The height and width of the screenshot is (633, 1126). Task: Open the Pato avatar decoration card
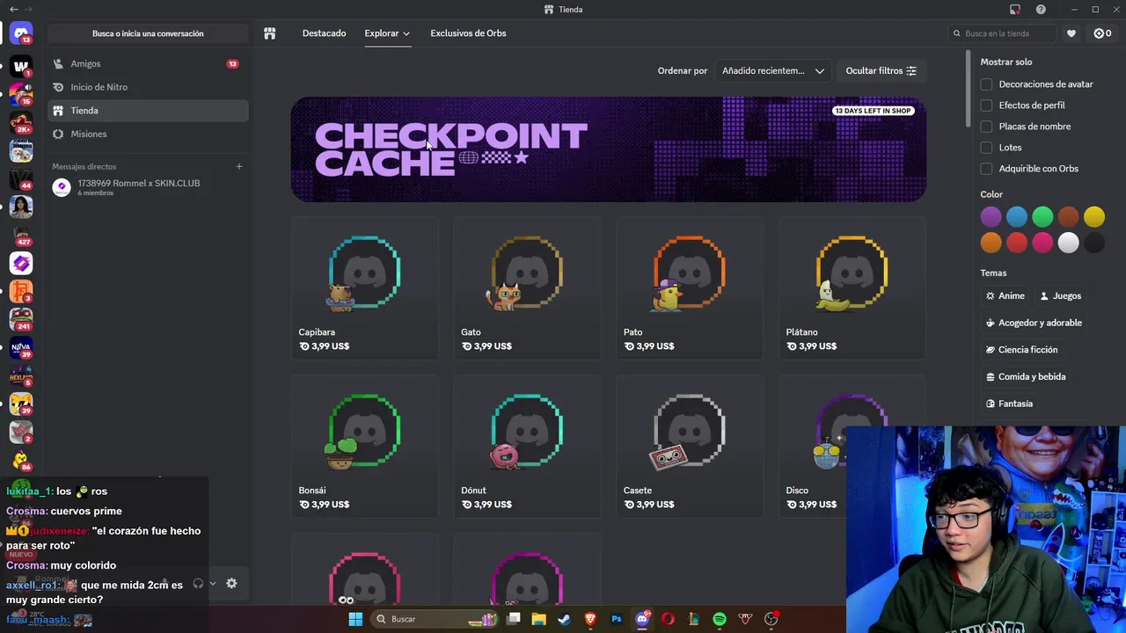690,288
